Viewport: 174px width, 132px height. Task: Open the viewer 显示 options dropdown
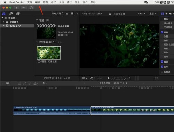tap(153, 14)
